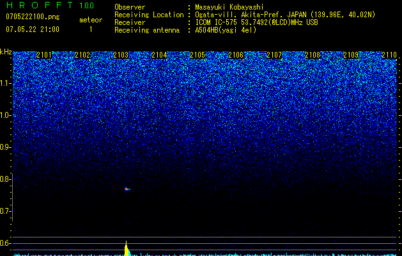Viewport: 402px width, 256px height.
Task: Click the 0.6 kHz axis tick label
Action: [x=5, y=243]
